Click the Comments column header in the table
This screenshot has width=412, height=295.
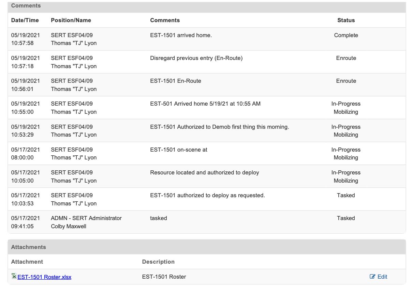(x=165, y=20)
